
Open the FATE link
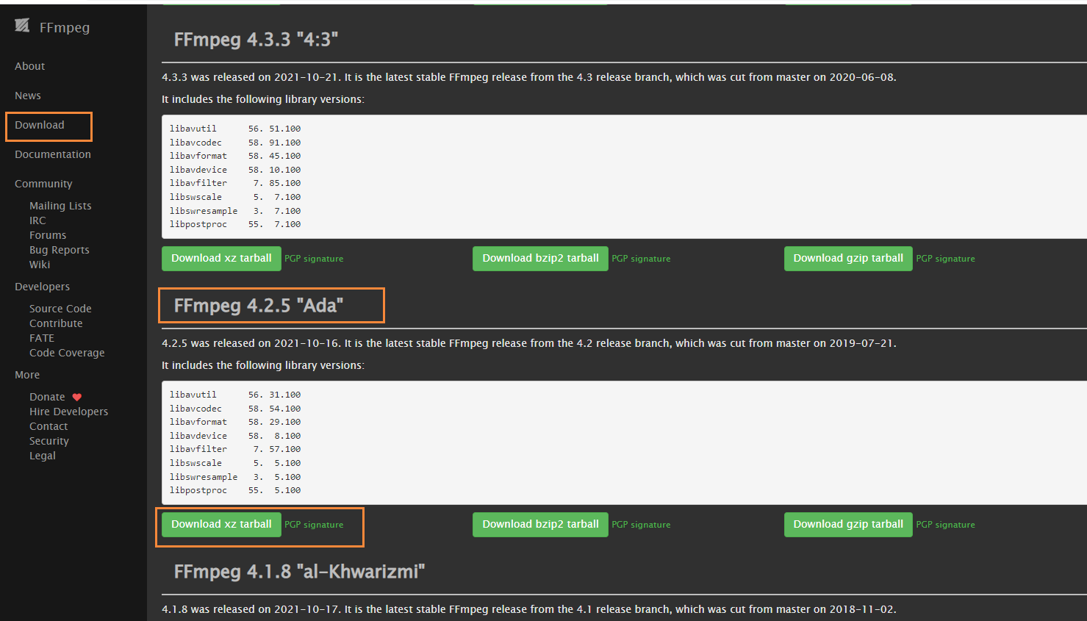tap(42, 338)
